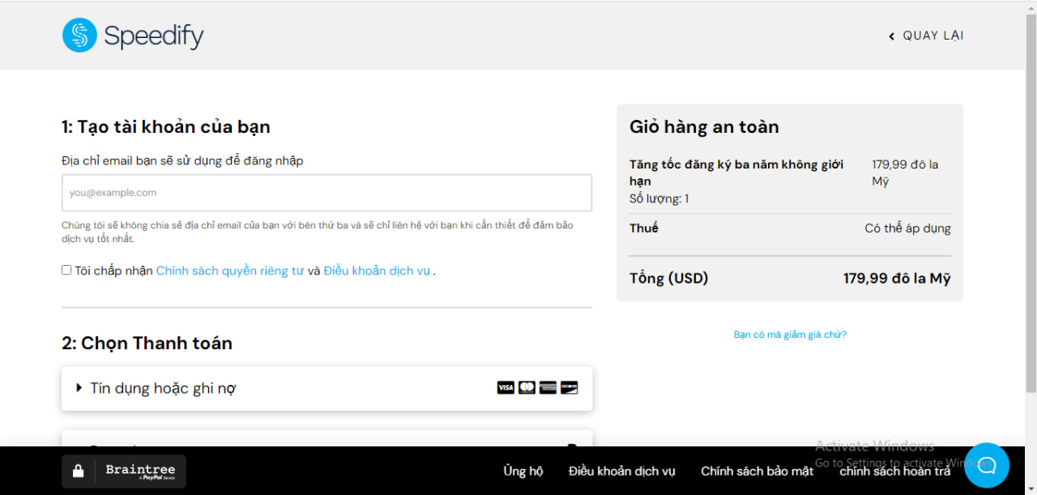Go back via the QUAY LẠI link

pos(926,36)
